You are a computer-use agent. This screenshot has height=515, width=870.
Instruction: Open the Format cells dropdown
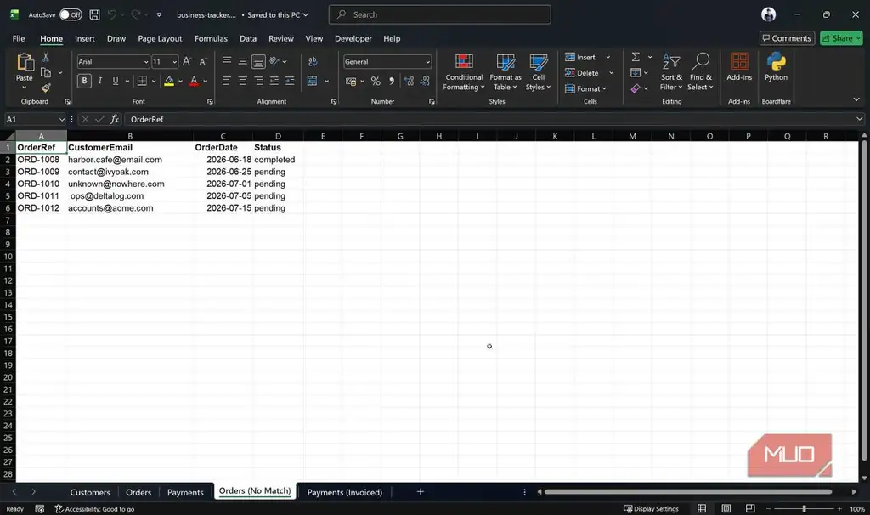(x=585, y=88)
